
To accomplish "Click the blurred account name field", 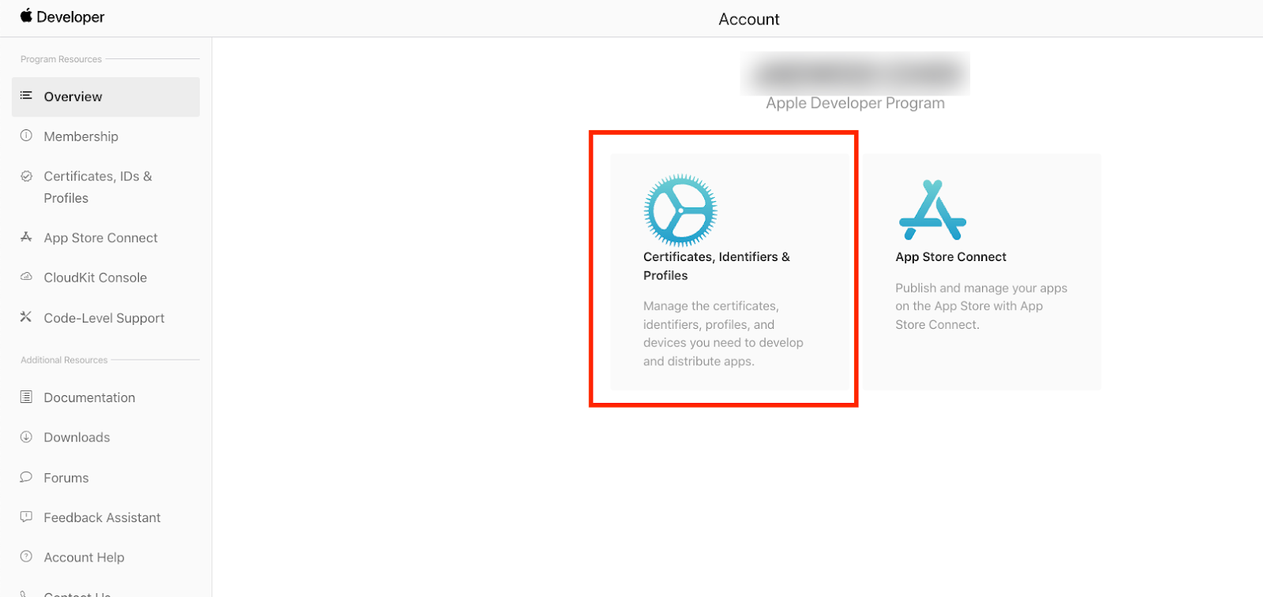I will point(856,74).
